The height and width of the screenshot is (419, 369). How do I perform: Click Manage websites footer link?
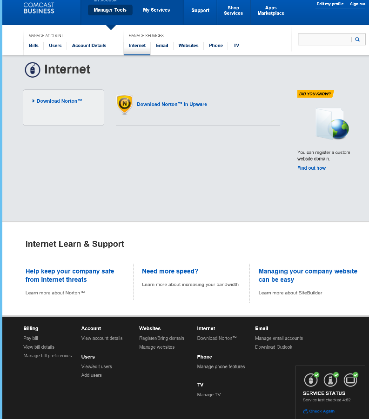tap(157, 347)
